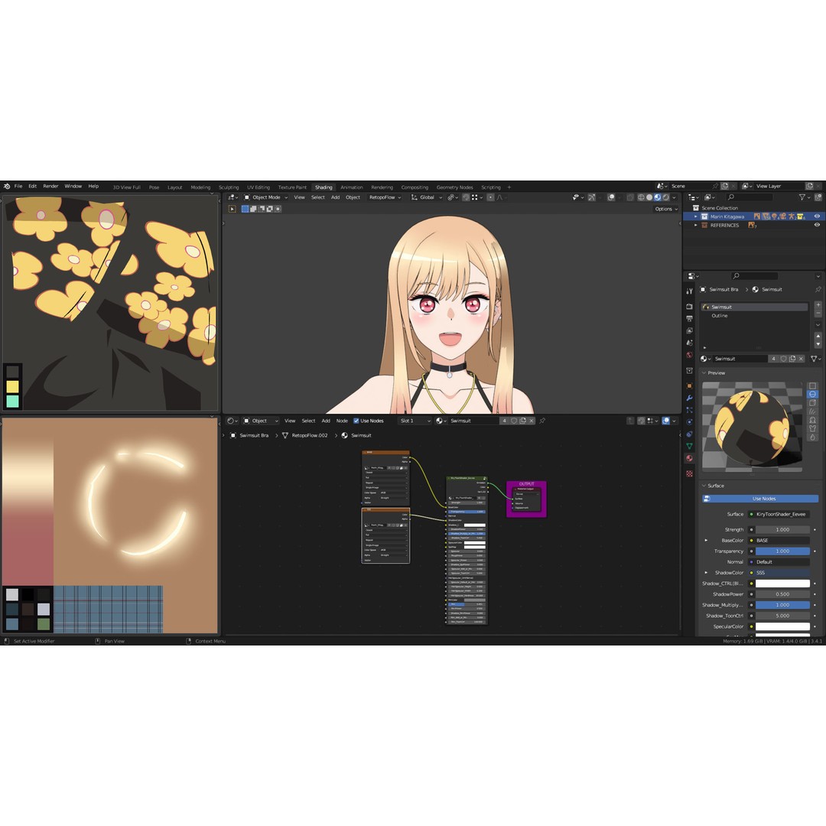The height and width of the screenshot is (826, 826).
Task: Open the Scene properties tab
Action: point(690,343)
